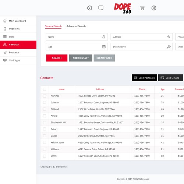Check the box for Martinez row
Viewport: 184px width, 184px height.
(45, 96)
